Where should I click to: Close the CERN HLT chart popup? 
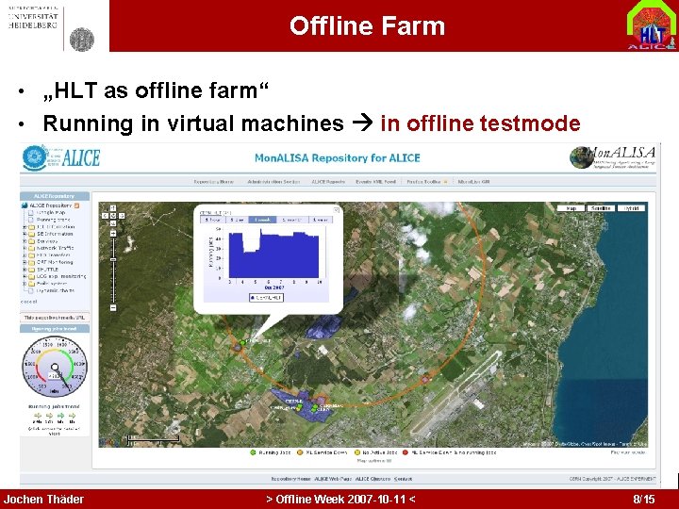pyautogui.click(x=336, y=210)
